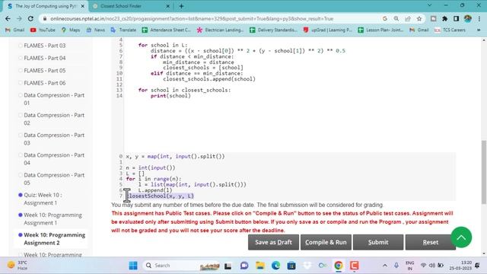The image size is (487, 274).
Task: Open FLAMES - Part 06 lesson
Action: click(x=45, y=83)
